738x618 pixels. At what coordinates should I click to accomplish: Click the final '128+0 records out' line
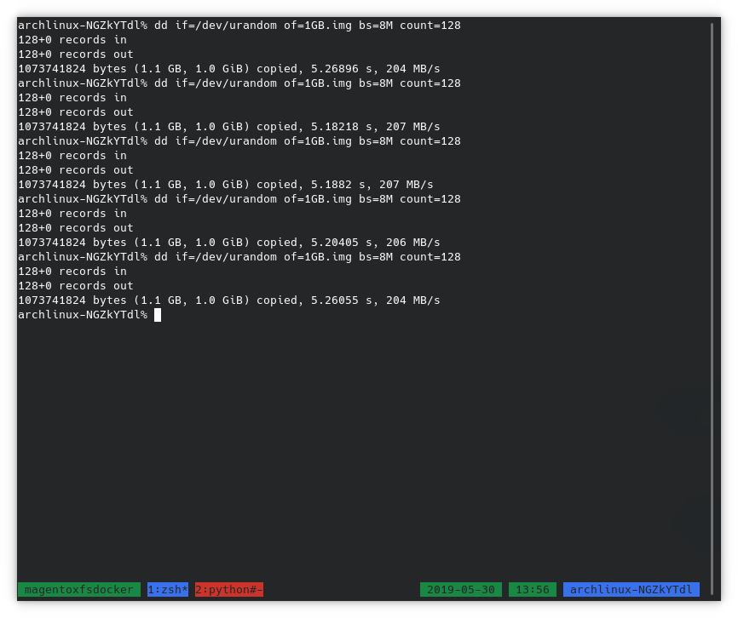(76, 285)
